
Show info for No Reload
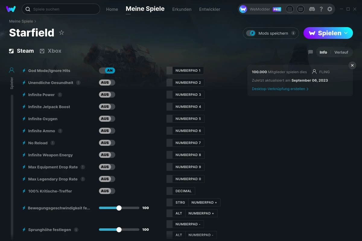click(53, 143)
